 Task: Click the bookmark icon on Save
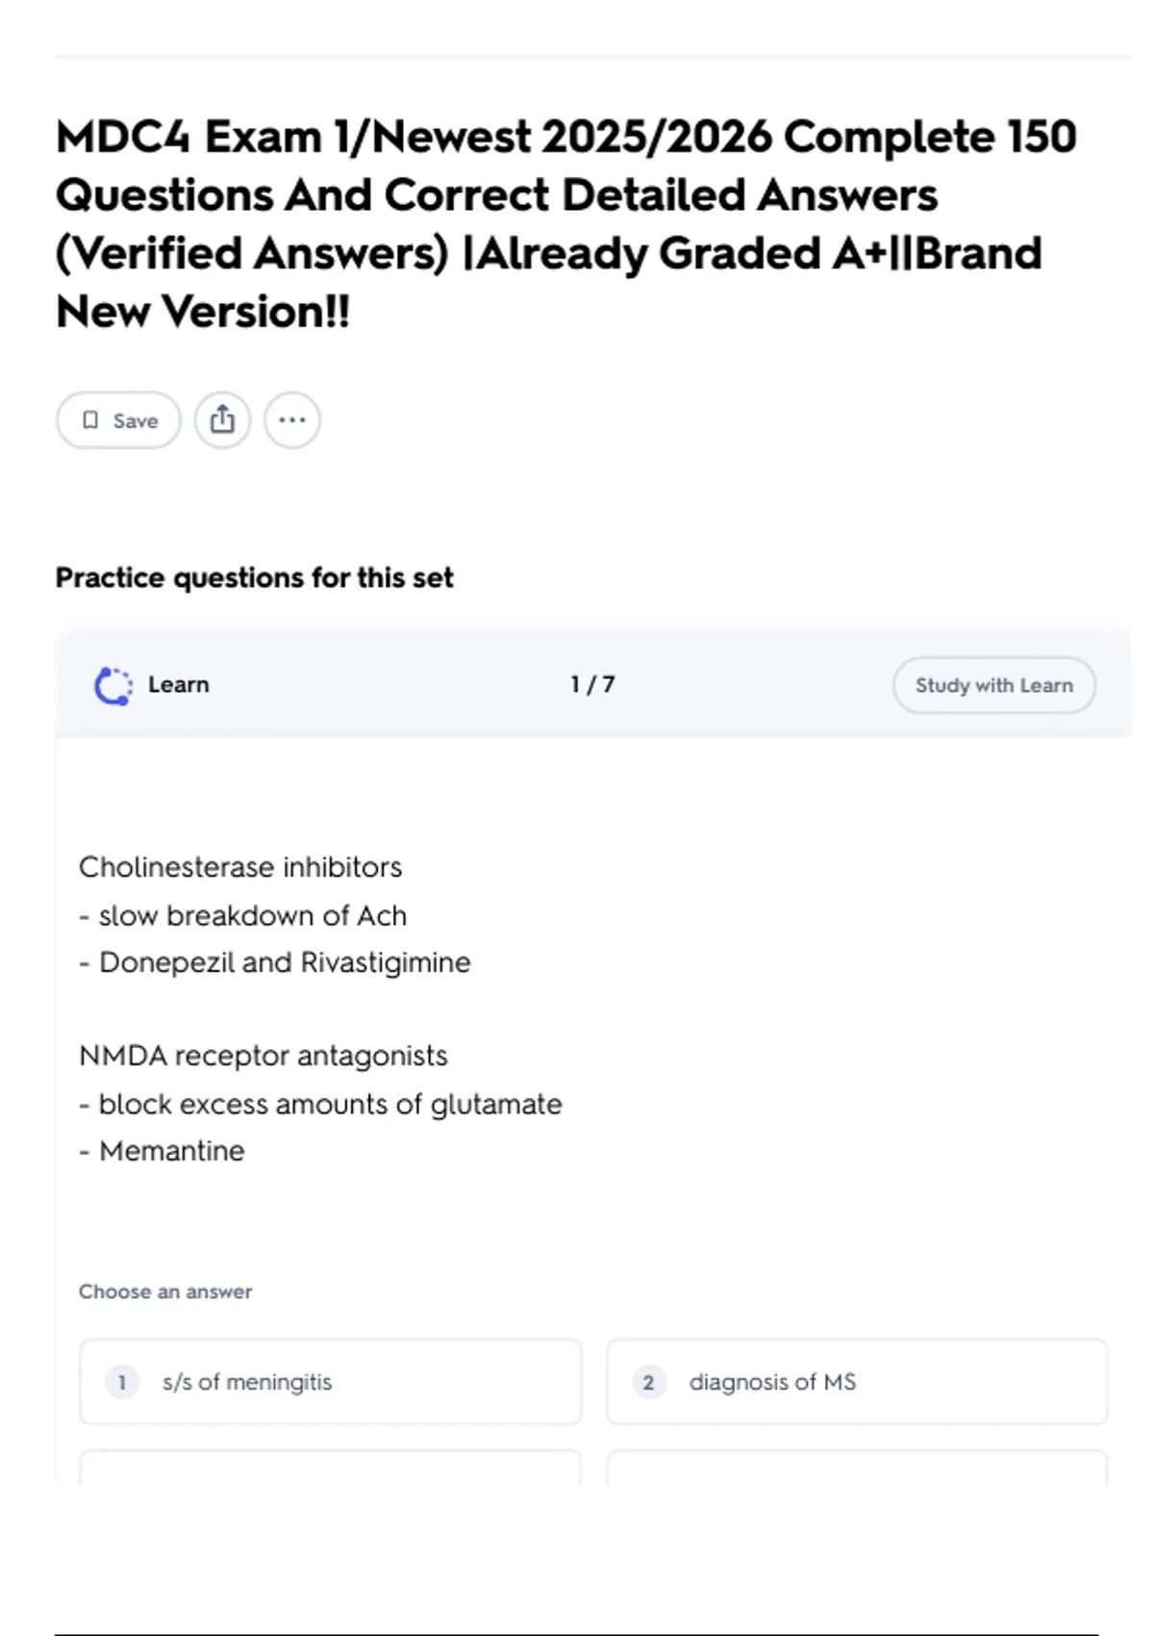[90, 421]
